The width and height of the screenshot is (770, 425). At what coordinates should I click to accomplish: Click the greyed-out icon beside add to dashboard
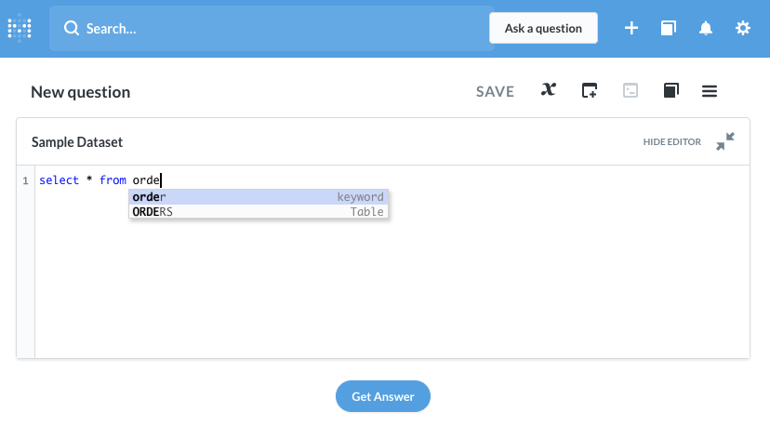[631, 90]
